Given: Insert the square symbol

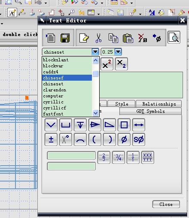Looking at the screenshot, I should pos(124,125).
